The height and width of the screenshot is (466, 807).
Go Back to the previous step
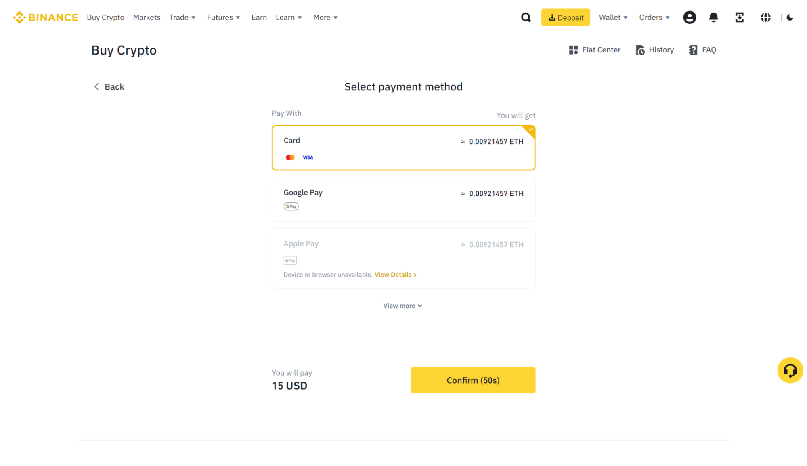point(109,87)
